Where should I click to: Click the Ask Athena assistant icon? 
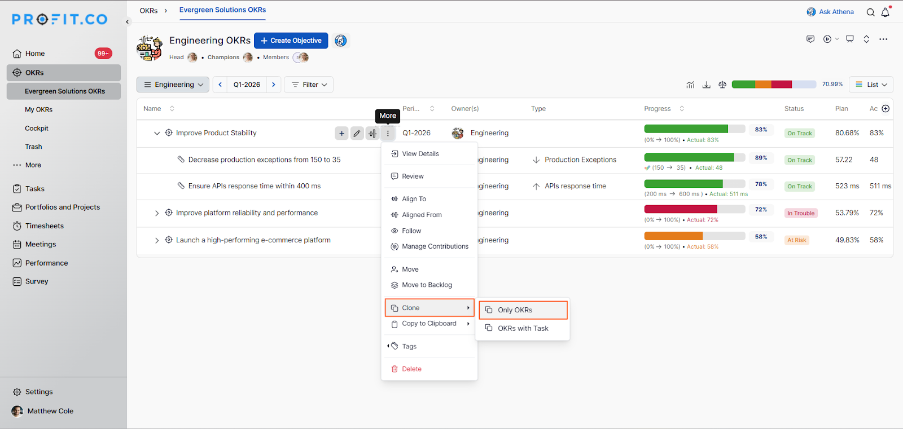[x=811, y=12]
